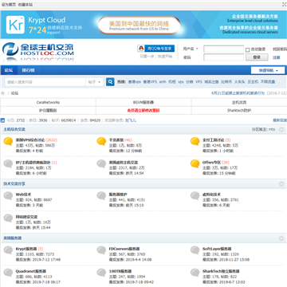Click the HOSTLOC.COM site logo
The width and height of the screenshot is (287, 287).
(38, 51)
